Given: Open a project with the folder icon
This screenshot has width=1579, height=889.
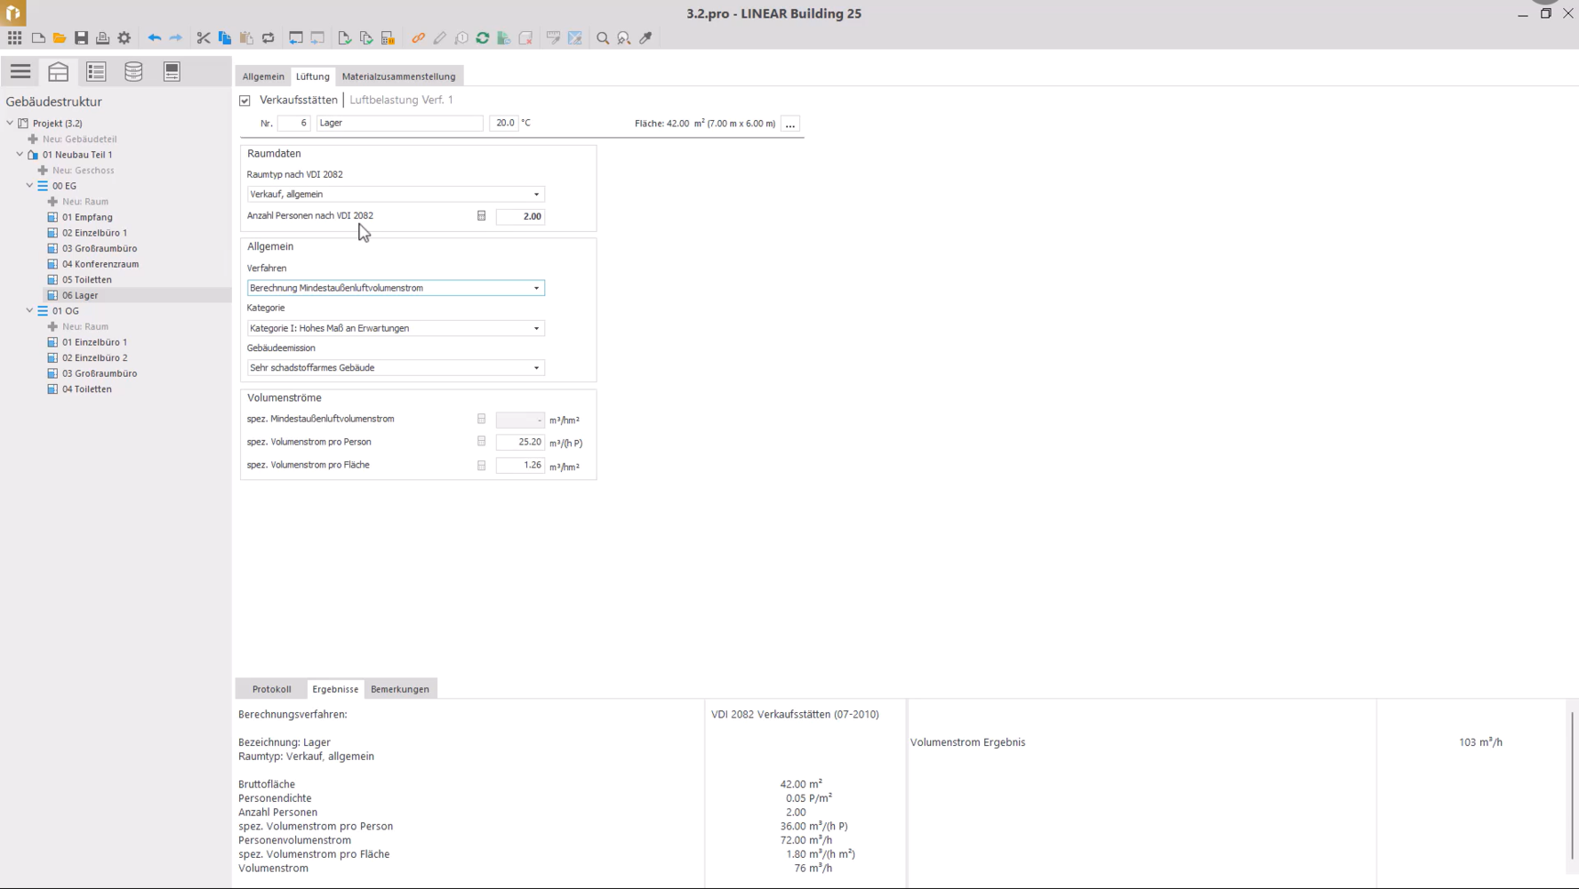Looking at the screenshot, I should pyautogui.click(x=60, y=38).
